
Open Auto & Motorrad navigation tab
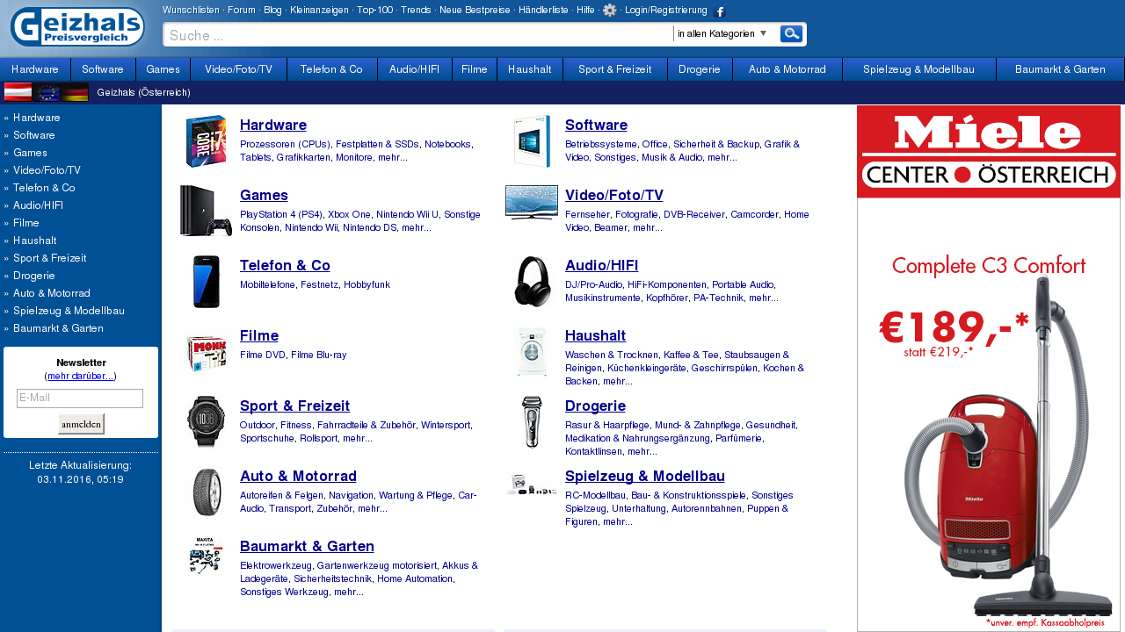(x=787, y=69)
